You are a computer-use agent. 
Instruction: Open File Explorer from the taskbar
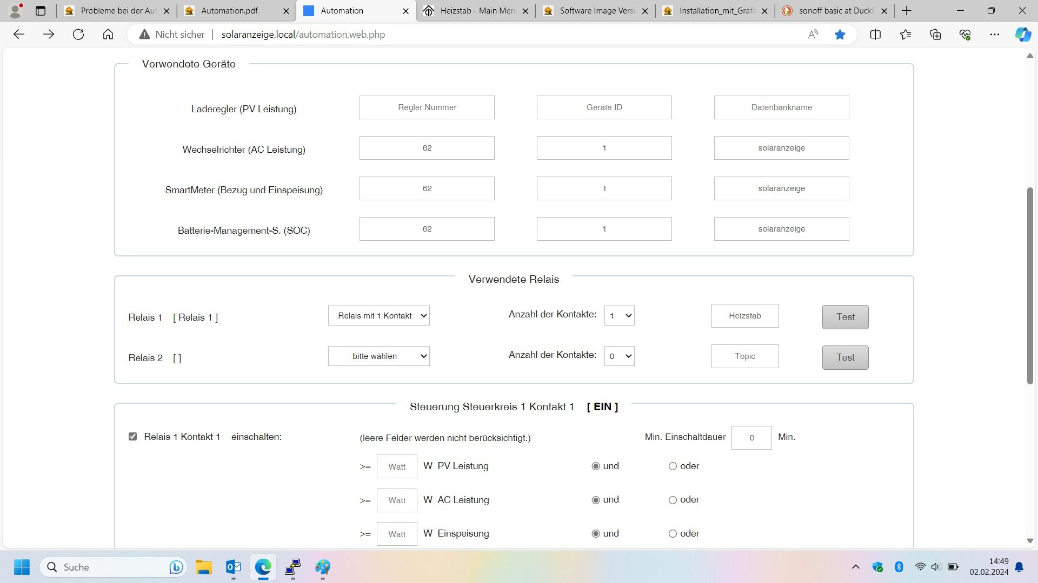coord(204,567)
